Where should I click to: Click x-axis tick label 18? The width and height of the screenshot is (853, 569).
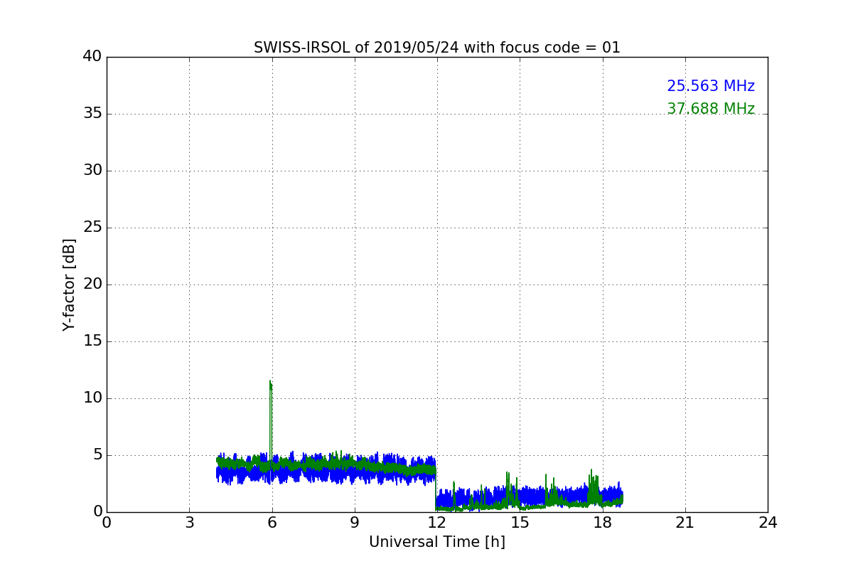603,523
